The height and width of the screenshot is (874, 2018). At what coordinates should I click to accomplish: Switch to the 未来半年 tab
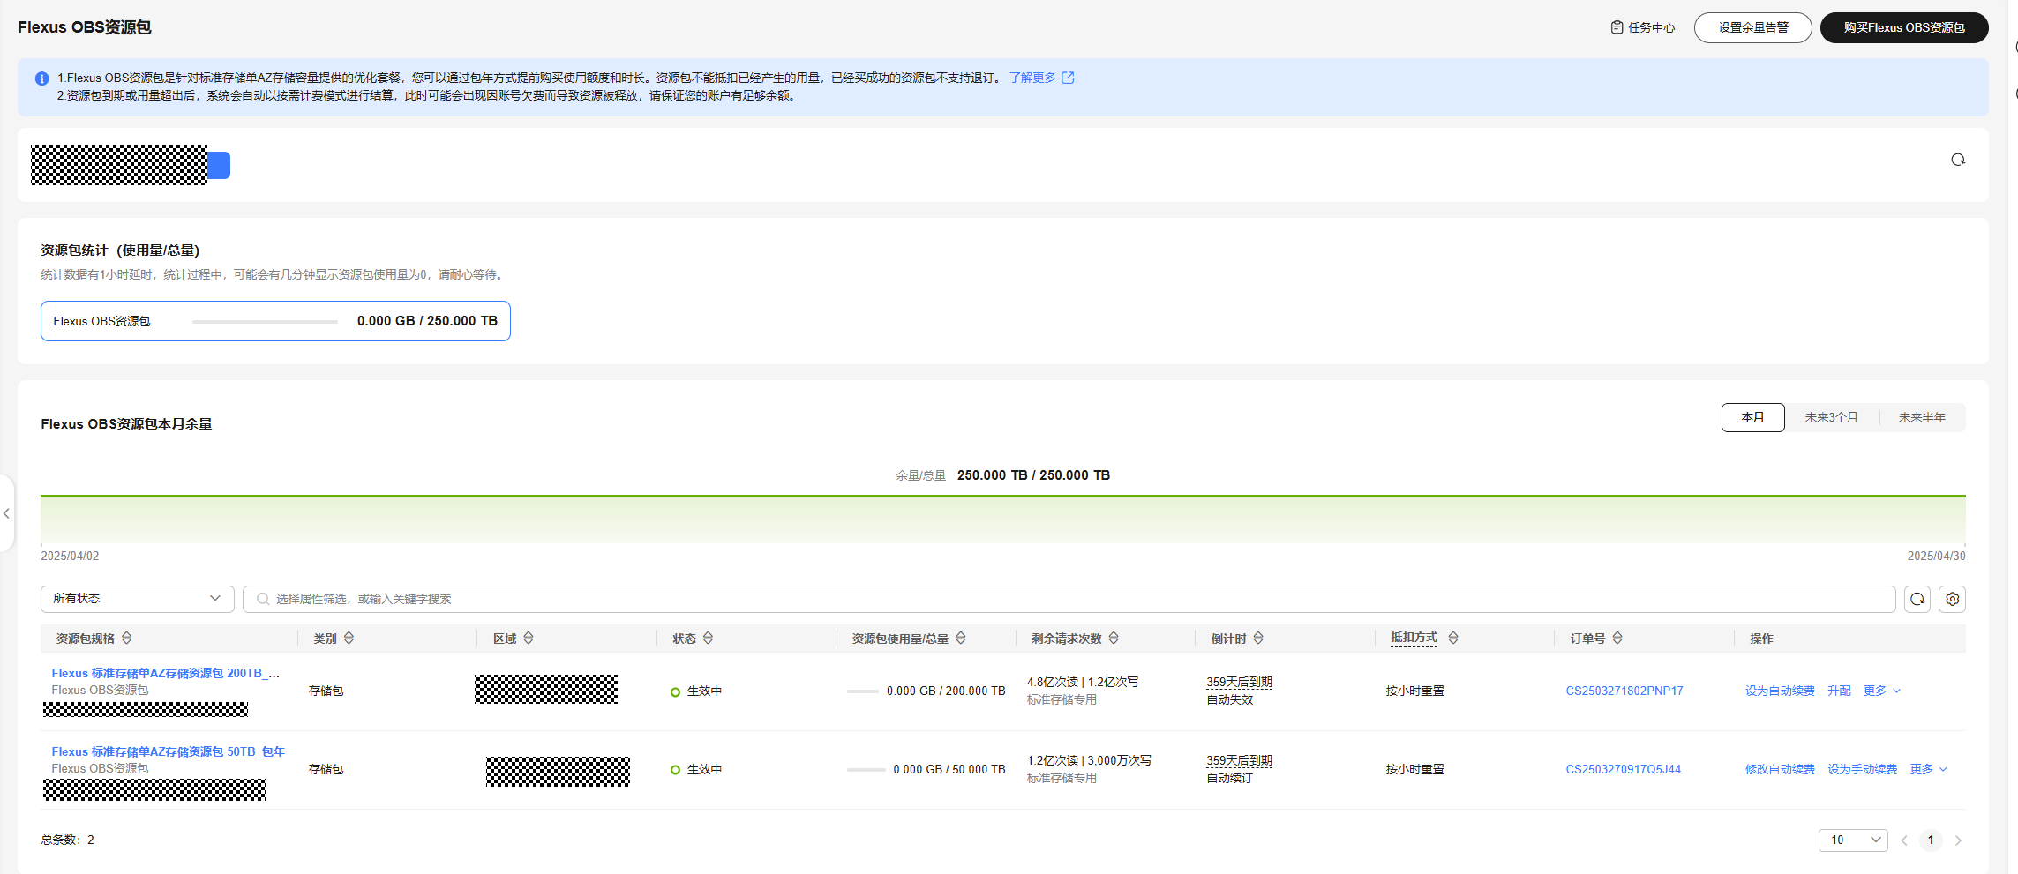1922,417
